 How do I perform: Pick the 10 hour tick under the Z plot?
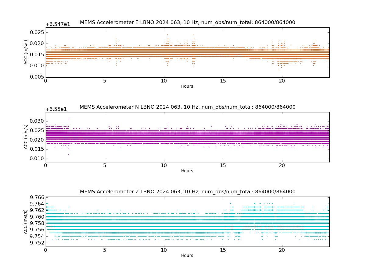point(164,251)
